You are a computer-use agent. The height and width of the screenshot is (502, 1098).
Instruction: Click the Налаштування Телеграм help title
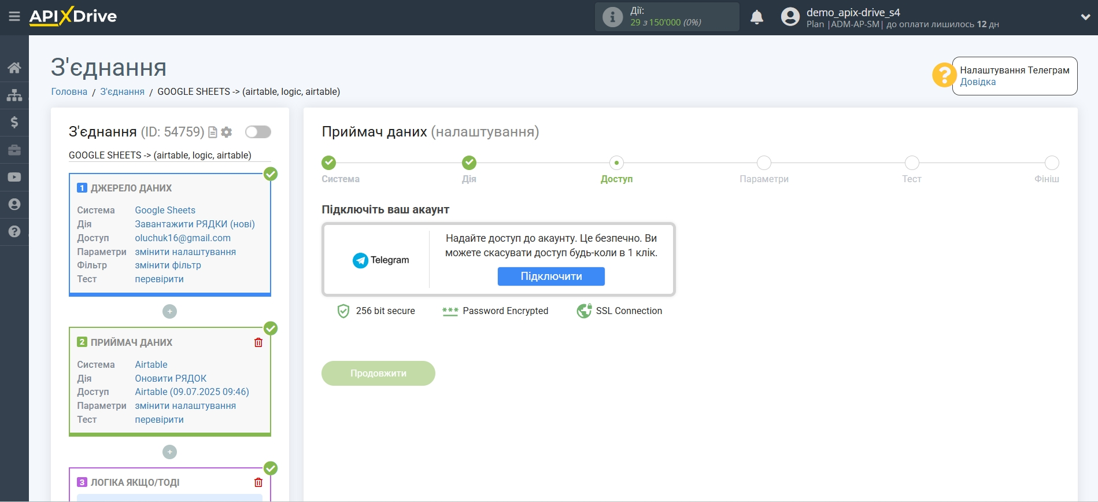[x=1015, y=71]
